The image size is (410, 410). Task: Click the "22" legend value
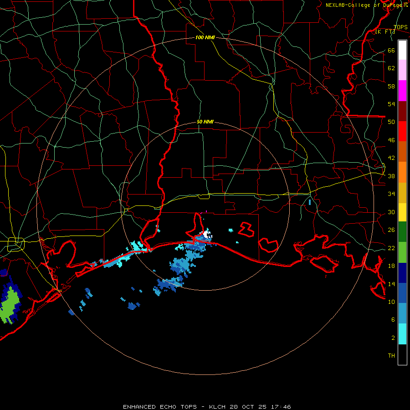[391, 248]
